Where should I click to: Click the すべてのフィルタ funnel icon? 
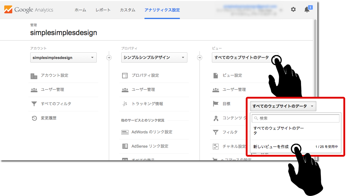(x=34, y=104)
